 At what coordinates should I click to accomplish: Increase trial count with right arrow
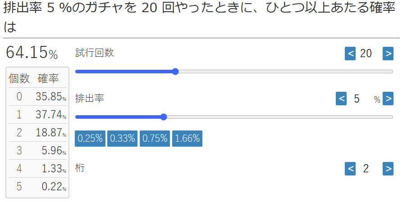coord(388,54)
